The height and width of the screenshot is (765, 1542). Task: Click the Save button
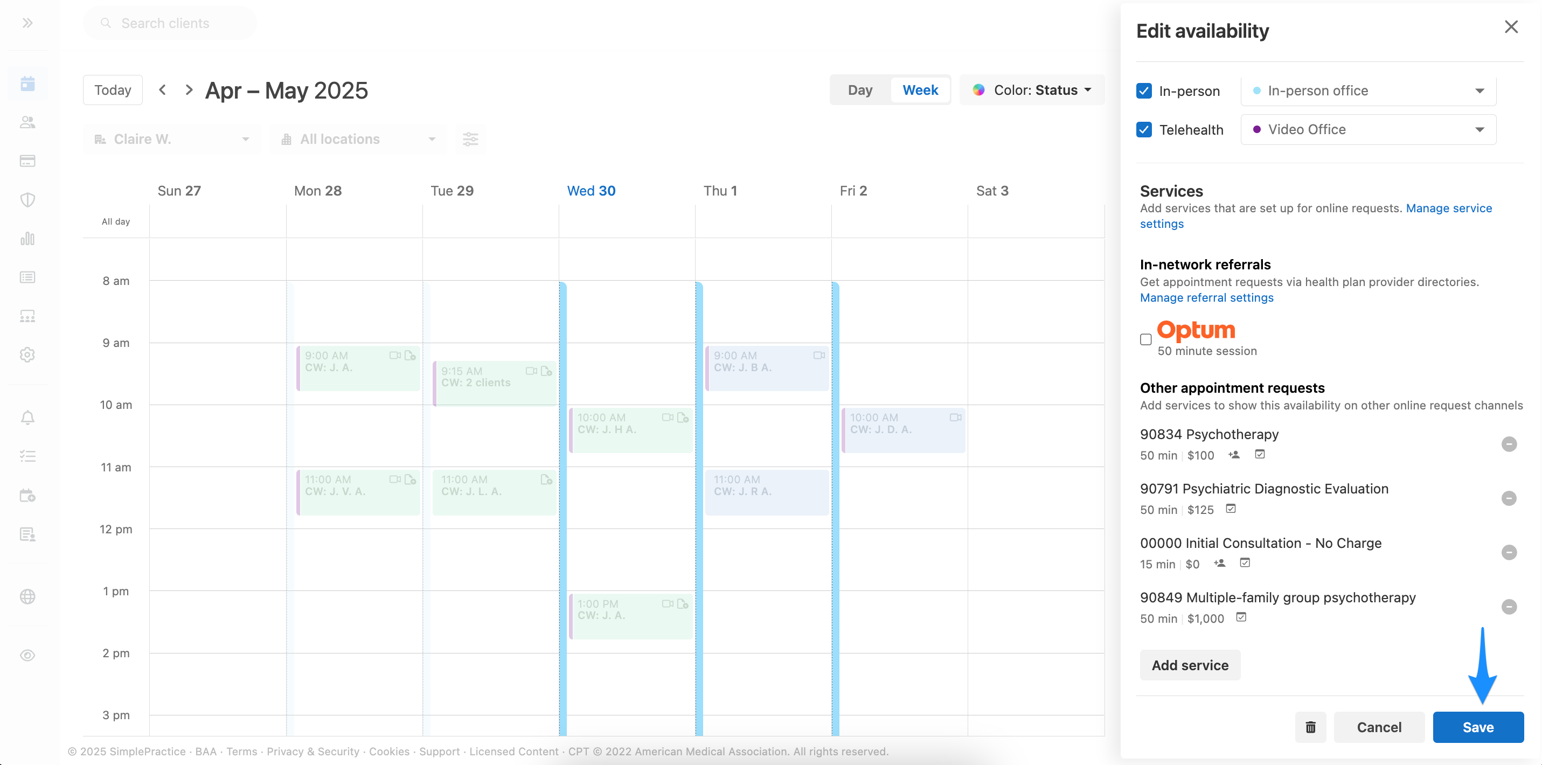click(x=1478, y=727)
